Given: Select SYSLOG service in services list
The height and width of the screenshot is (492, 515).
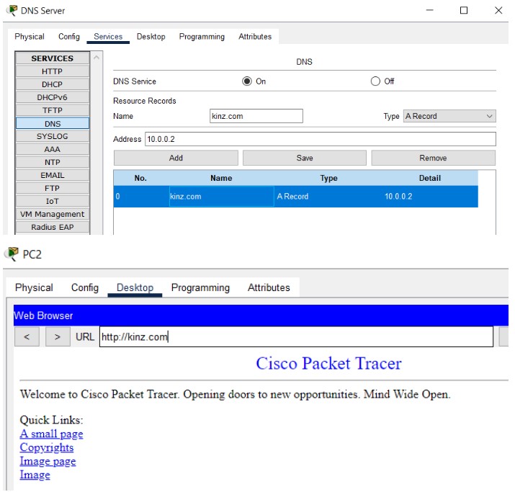Looking at the screenshot, I should point(53,136).
